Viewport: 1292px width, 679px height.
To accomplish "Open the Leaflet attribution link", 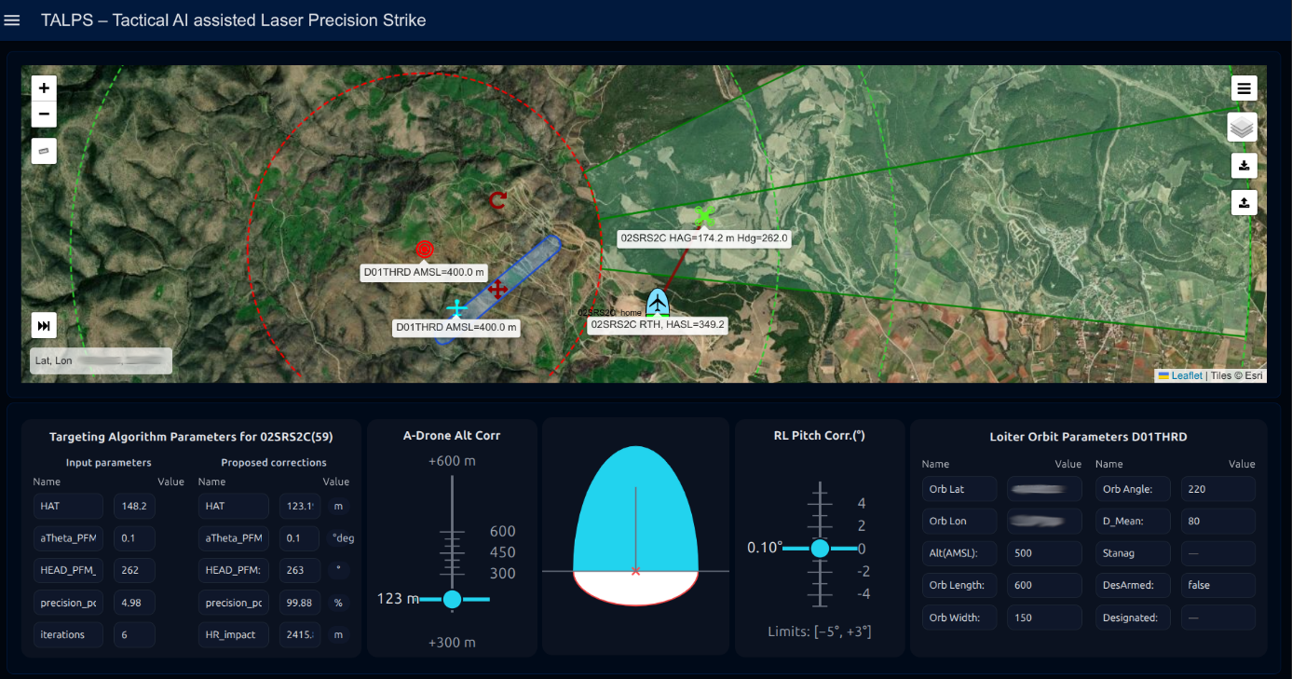I will (1187, 375).
